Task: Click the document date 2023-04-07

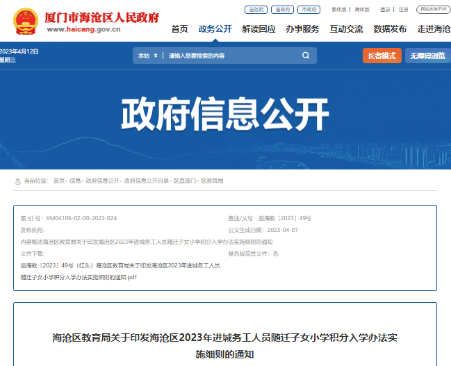Action: pos(282,230)
